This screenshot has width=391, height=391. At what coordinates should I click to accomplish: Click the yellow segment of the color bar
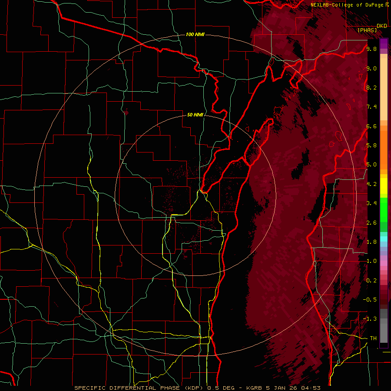(384, 186)
